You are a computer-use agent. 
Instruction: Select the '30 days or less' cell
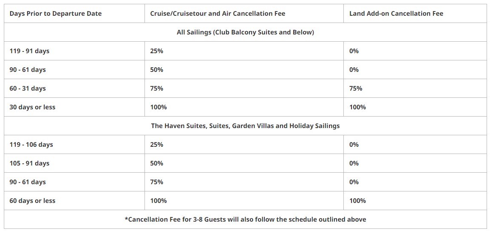tap(32, 107)
